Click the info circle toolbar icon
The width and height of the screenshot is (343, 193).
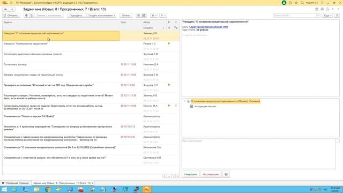138,16
